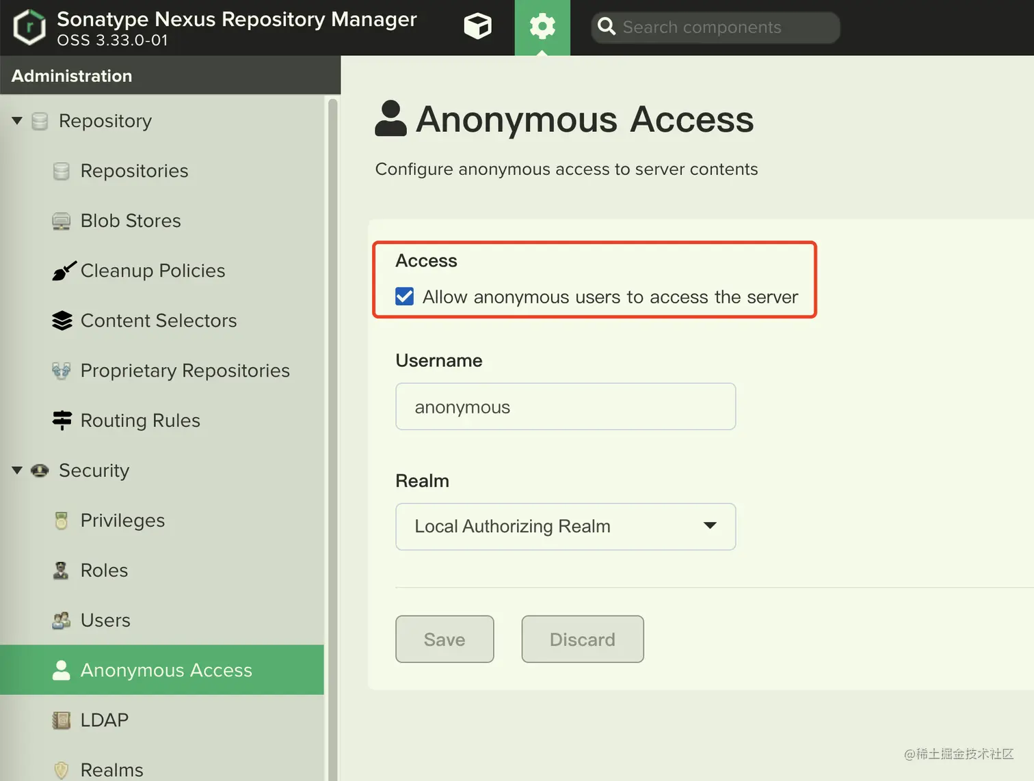Click the Privileges medal icon
The image size is (1034, 781).
point(62,521)
